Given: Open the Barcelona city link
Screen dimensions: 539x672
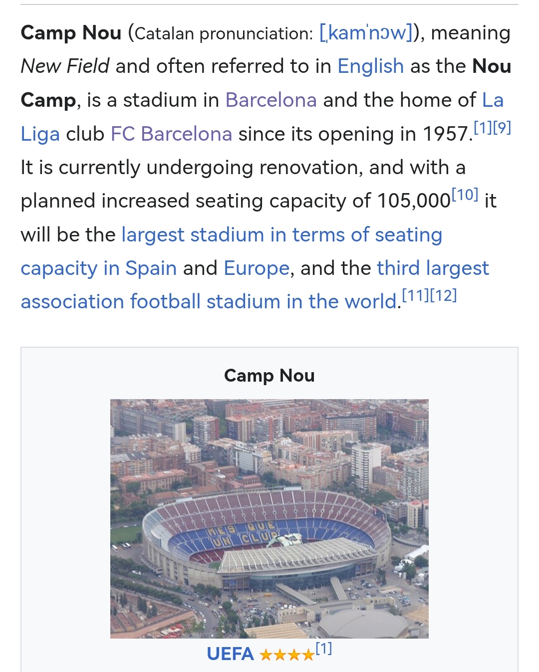Looking at the screenshot, I should [270, 100].
